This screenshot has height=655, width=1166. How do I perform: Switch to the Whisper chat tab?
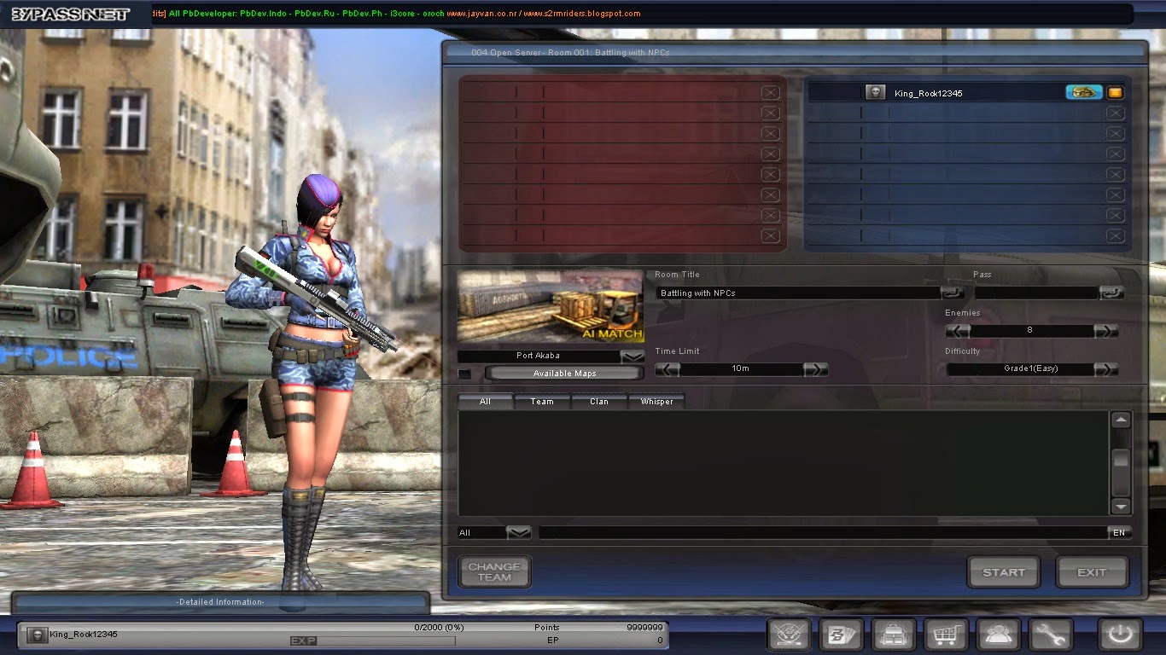[x=656, y=401]
